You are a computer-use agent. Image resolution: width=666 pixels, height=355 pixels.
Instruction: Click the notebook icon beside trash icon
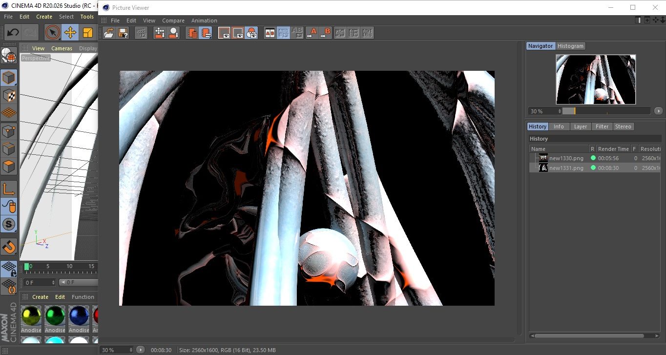[x=206, y=33]
